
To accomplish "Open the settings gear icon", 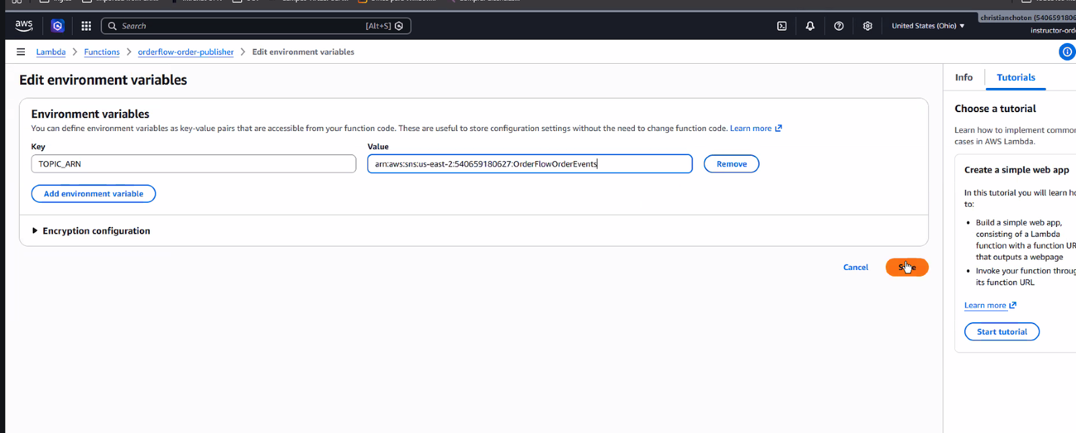I will [x=868, y=26].
